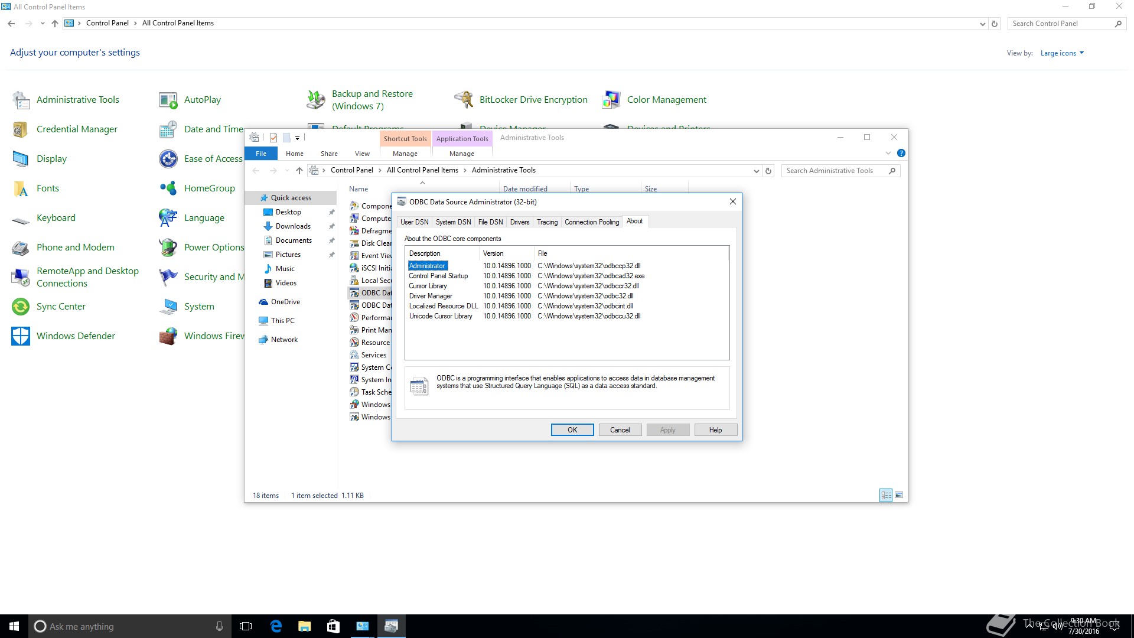
Task: Switch to the User DSN tab
Action: [x=415, y=222]
